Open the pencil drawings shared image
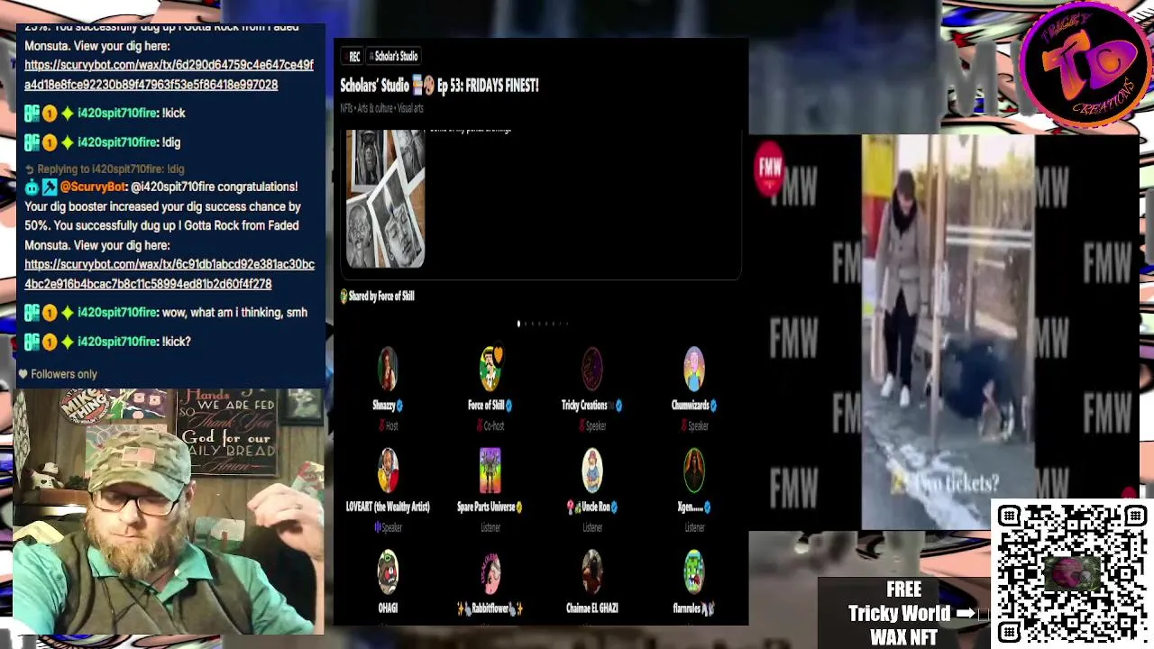Image resolution: width=1154 pixels, height=649 pixels. tap(385, 198)
